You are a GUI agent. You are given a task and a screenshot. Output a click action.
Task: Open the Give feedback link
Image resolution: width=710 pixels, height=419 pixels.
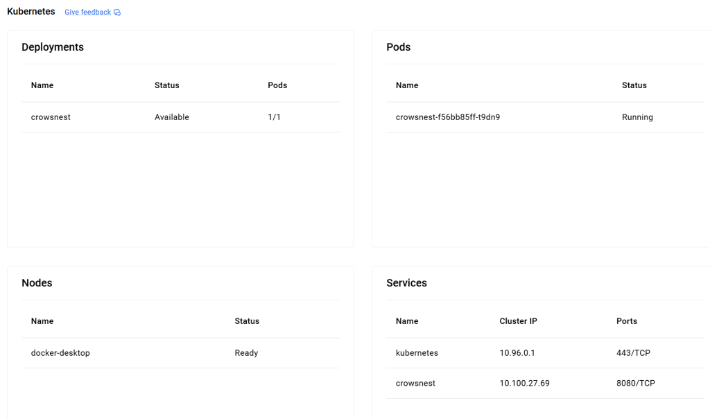point(87,12)
